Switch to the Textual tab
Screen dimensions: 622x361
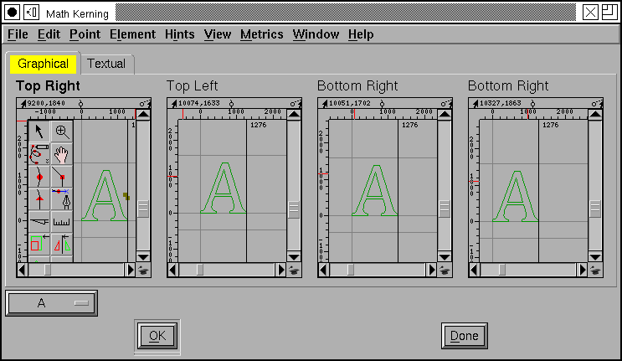pos(106,64)
